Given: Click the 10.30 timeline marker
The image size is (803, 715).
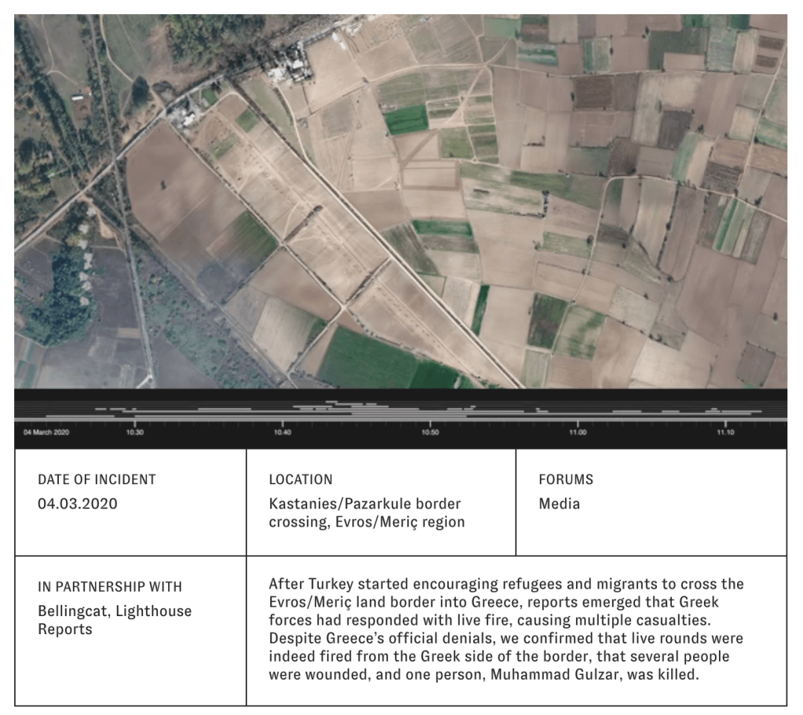Looking at the screenshot, I should [135, 432].
